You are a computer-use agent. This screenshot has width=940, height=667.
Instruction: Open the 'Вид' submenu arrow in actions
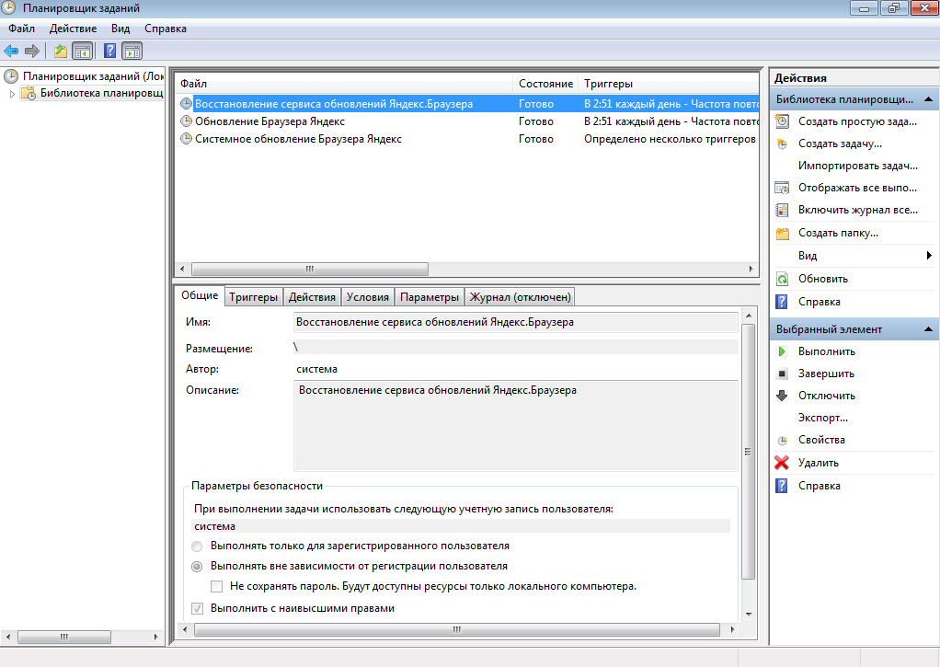(x=929, y=256)
